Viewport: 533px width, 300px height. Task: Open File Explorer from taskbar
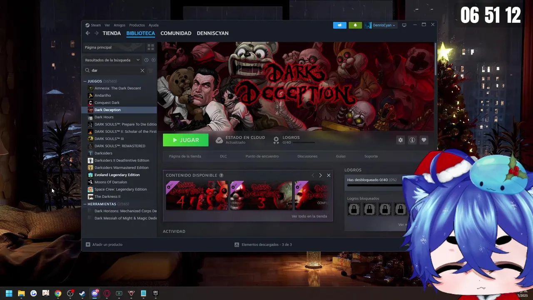pyautogui.click(x=21, y=293)
